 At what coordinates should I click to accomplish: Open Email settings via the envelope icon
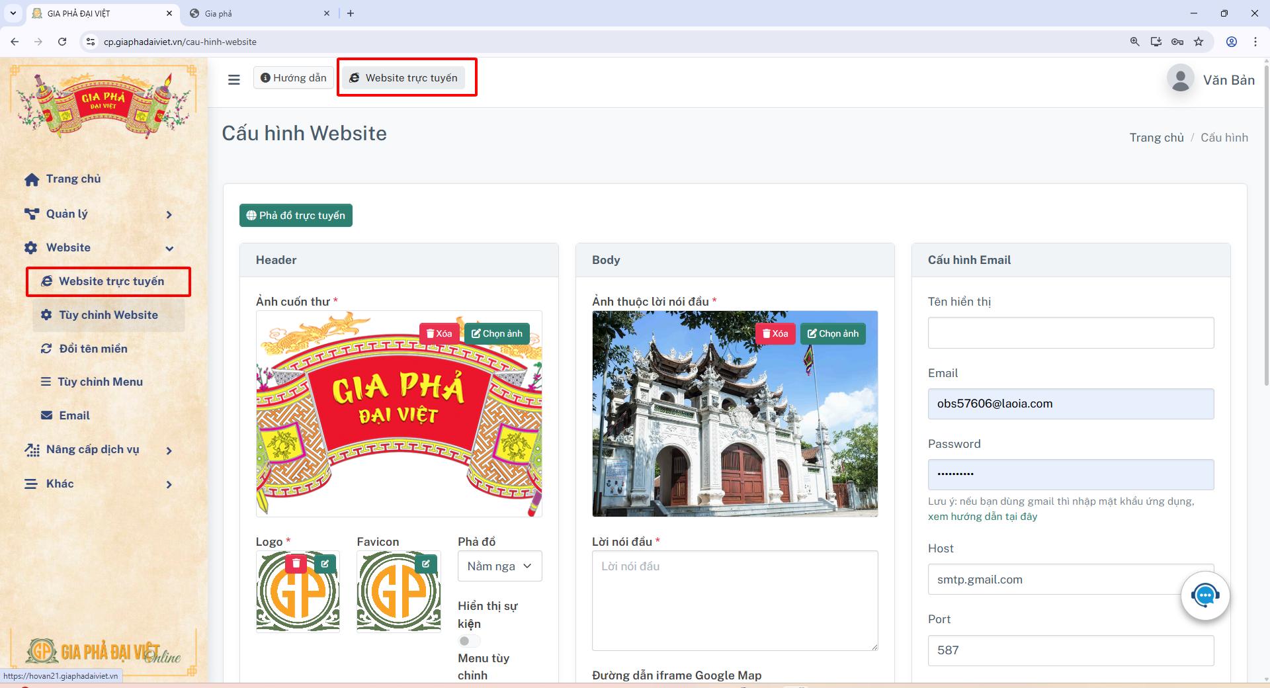coord(74,415)
